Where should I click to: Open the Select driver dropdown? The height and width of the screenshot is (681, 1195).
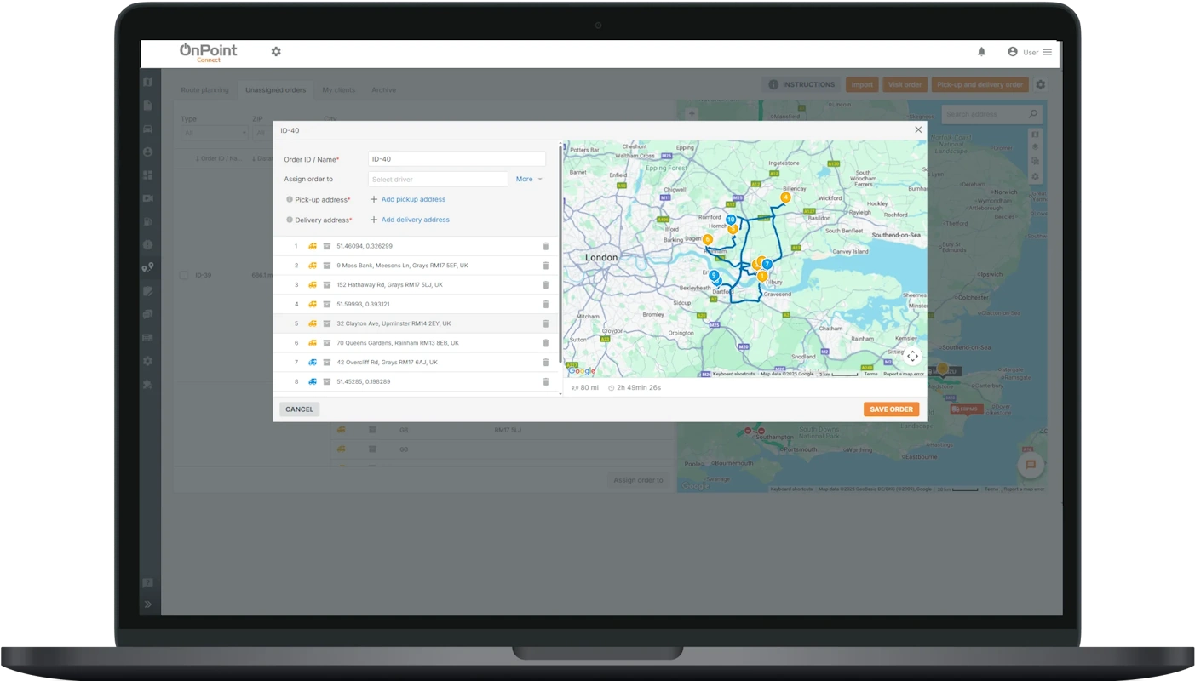coord(438,180)
